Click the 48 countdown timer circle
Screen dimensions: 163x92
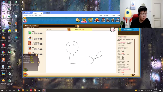click(x=113, y=30)
